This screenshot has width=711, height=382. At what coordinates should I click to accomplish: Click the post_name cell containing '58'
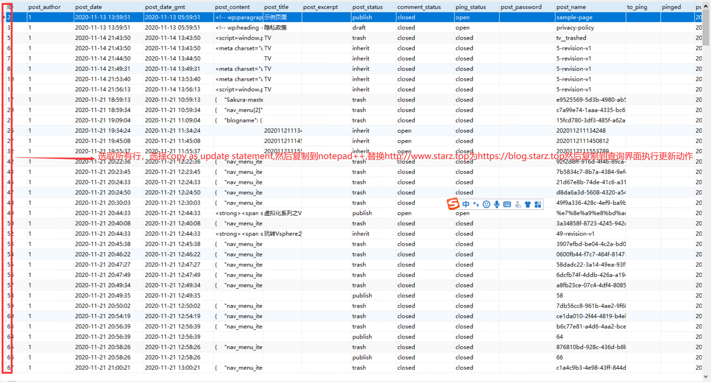(x=590, y=296)
